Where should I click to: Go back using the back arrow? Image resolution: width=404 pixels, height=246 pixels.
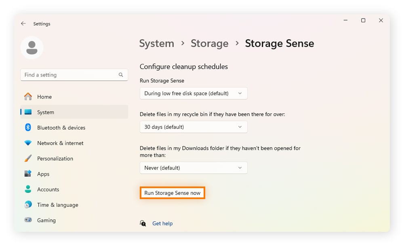[23, 24]
